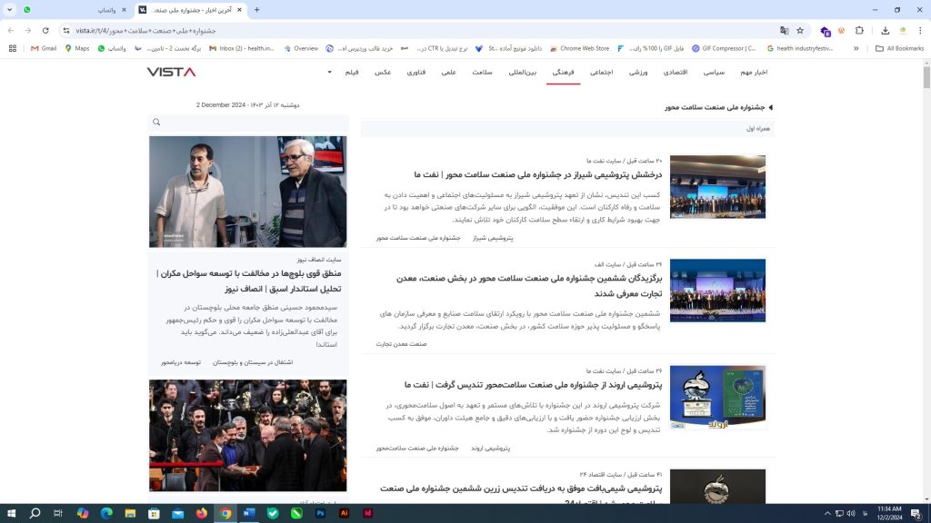Expand the nav dropdown arrow beside فیلم
The width and height of the screenshot is (931, 523).
(x=329, y=72)
